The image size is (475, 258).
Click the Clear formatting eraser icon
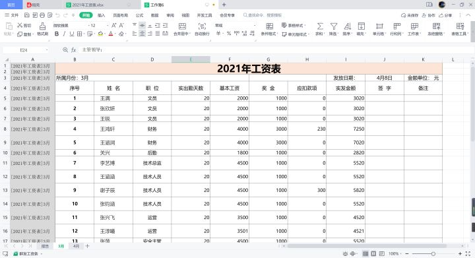coord(121,34)
